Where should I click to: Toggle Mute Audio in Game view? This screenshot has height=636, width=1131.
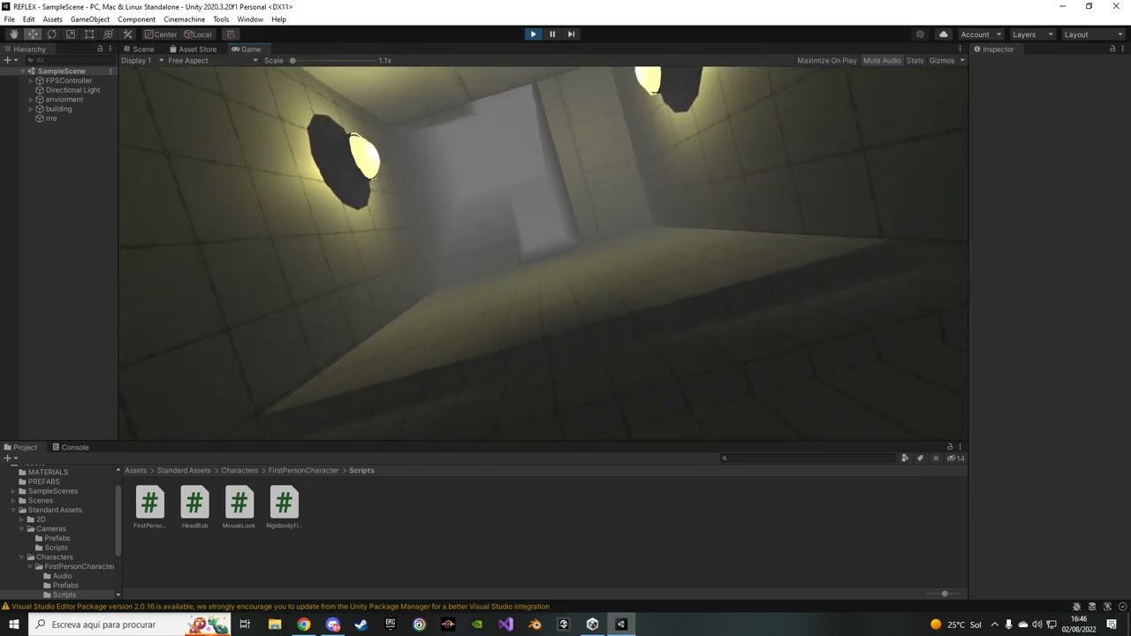[x=882, y=61]
